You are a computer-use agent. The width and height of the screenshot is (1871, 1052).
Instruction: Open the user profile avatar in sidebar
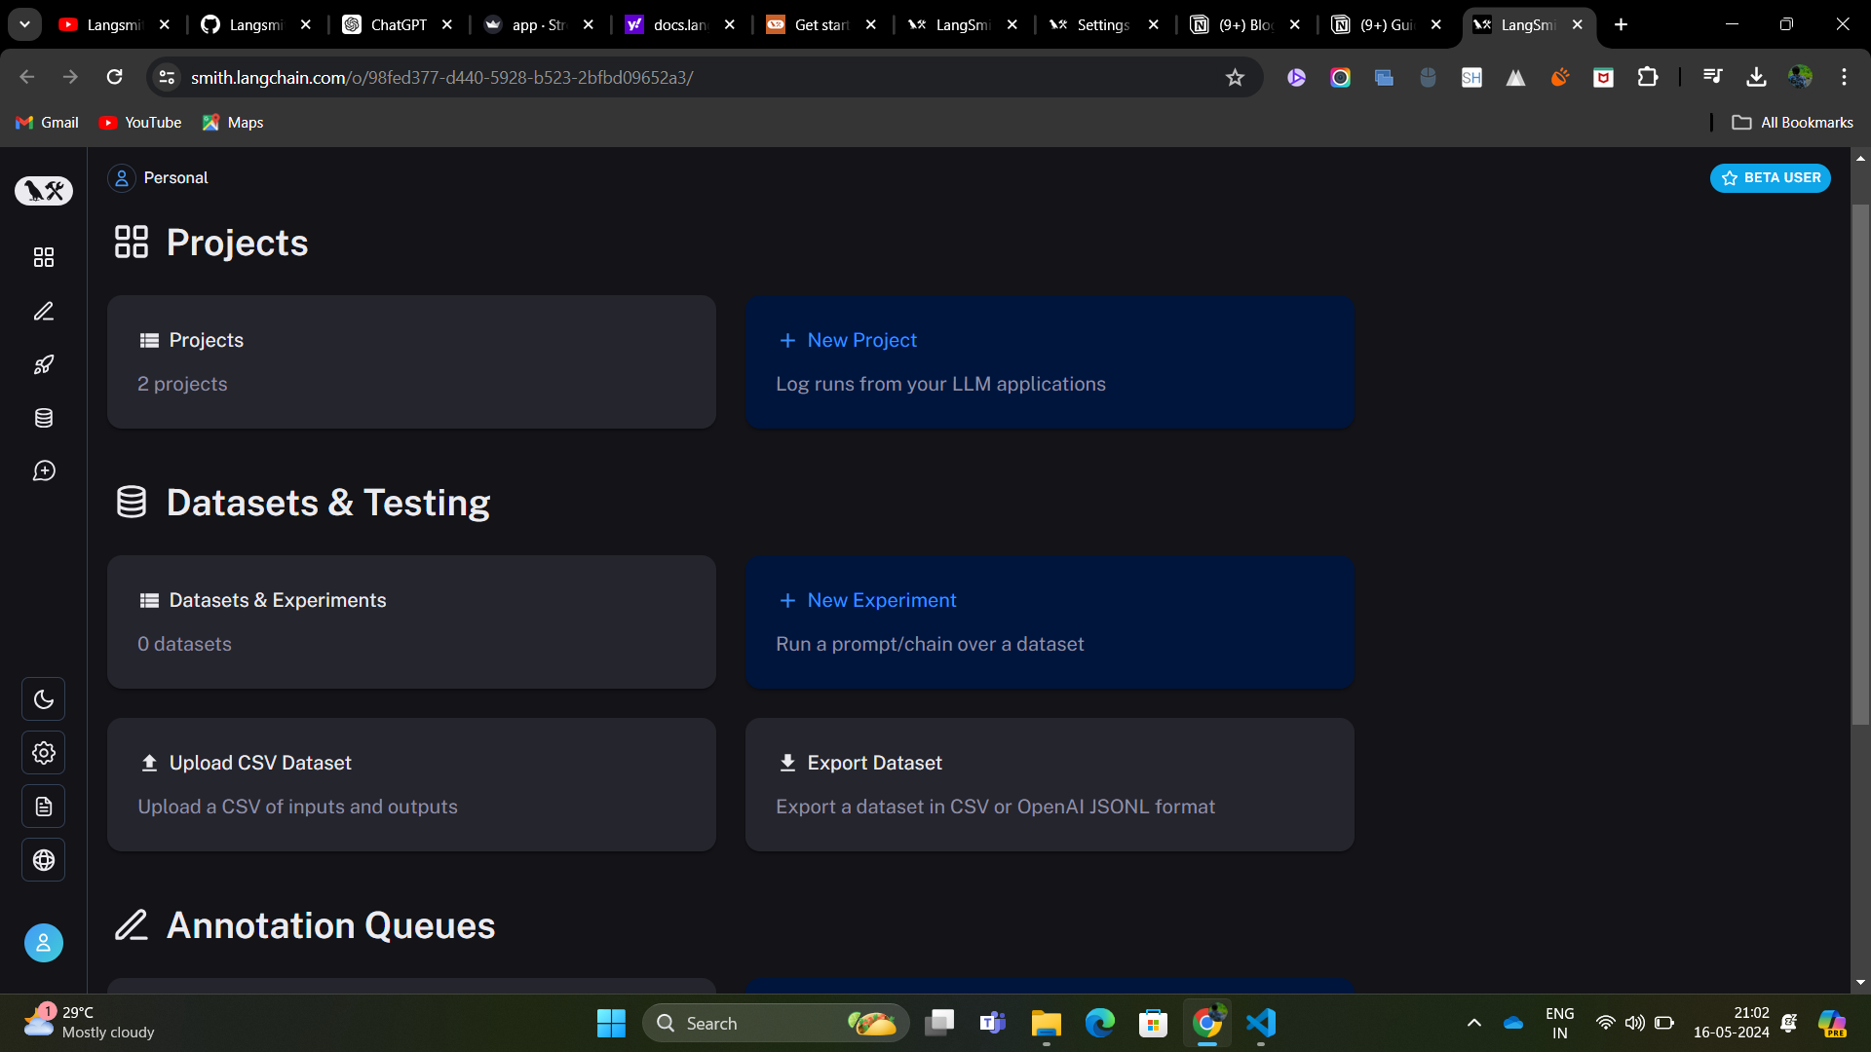[x=44, y=943]
